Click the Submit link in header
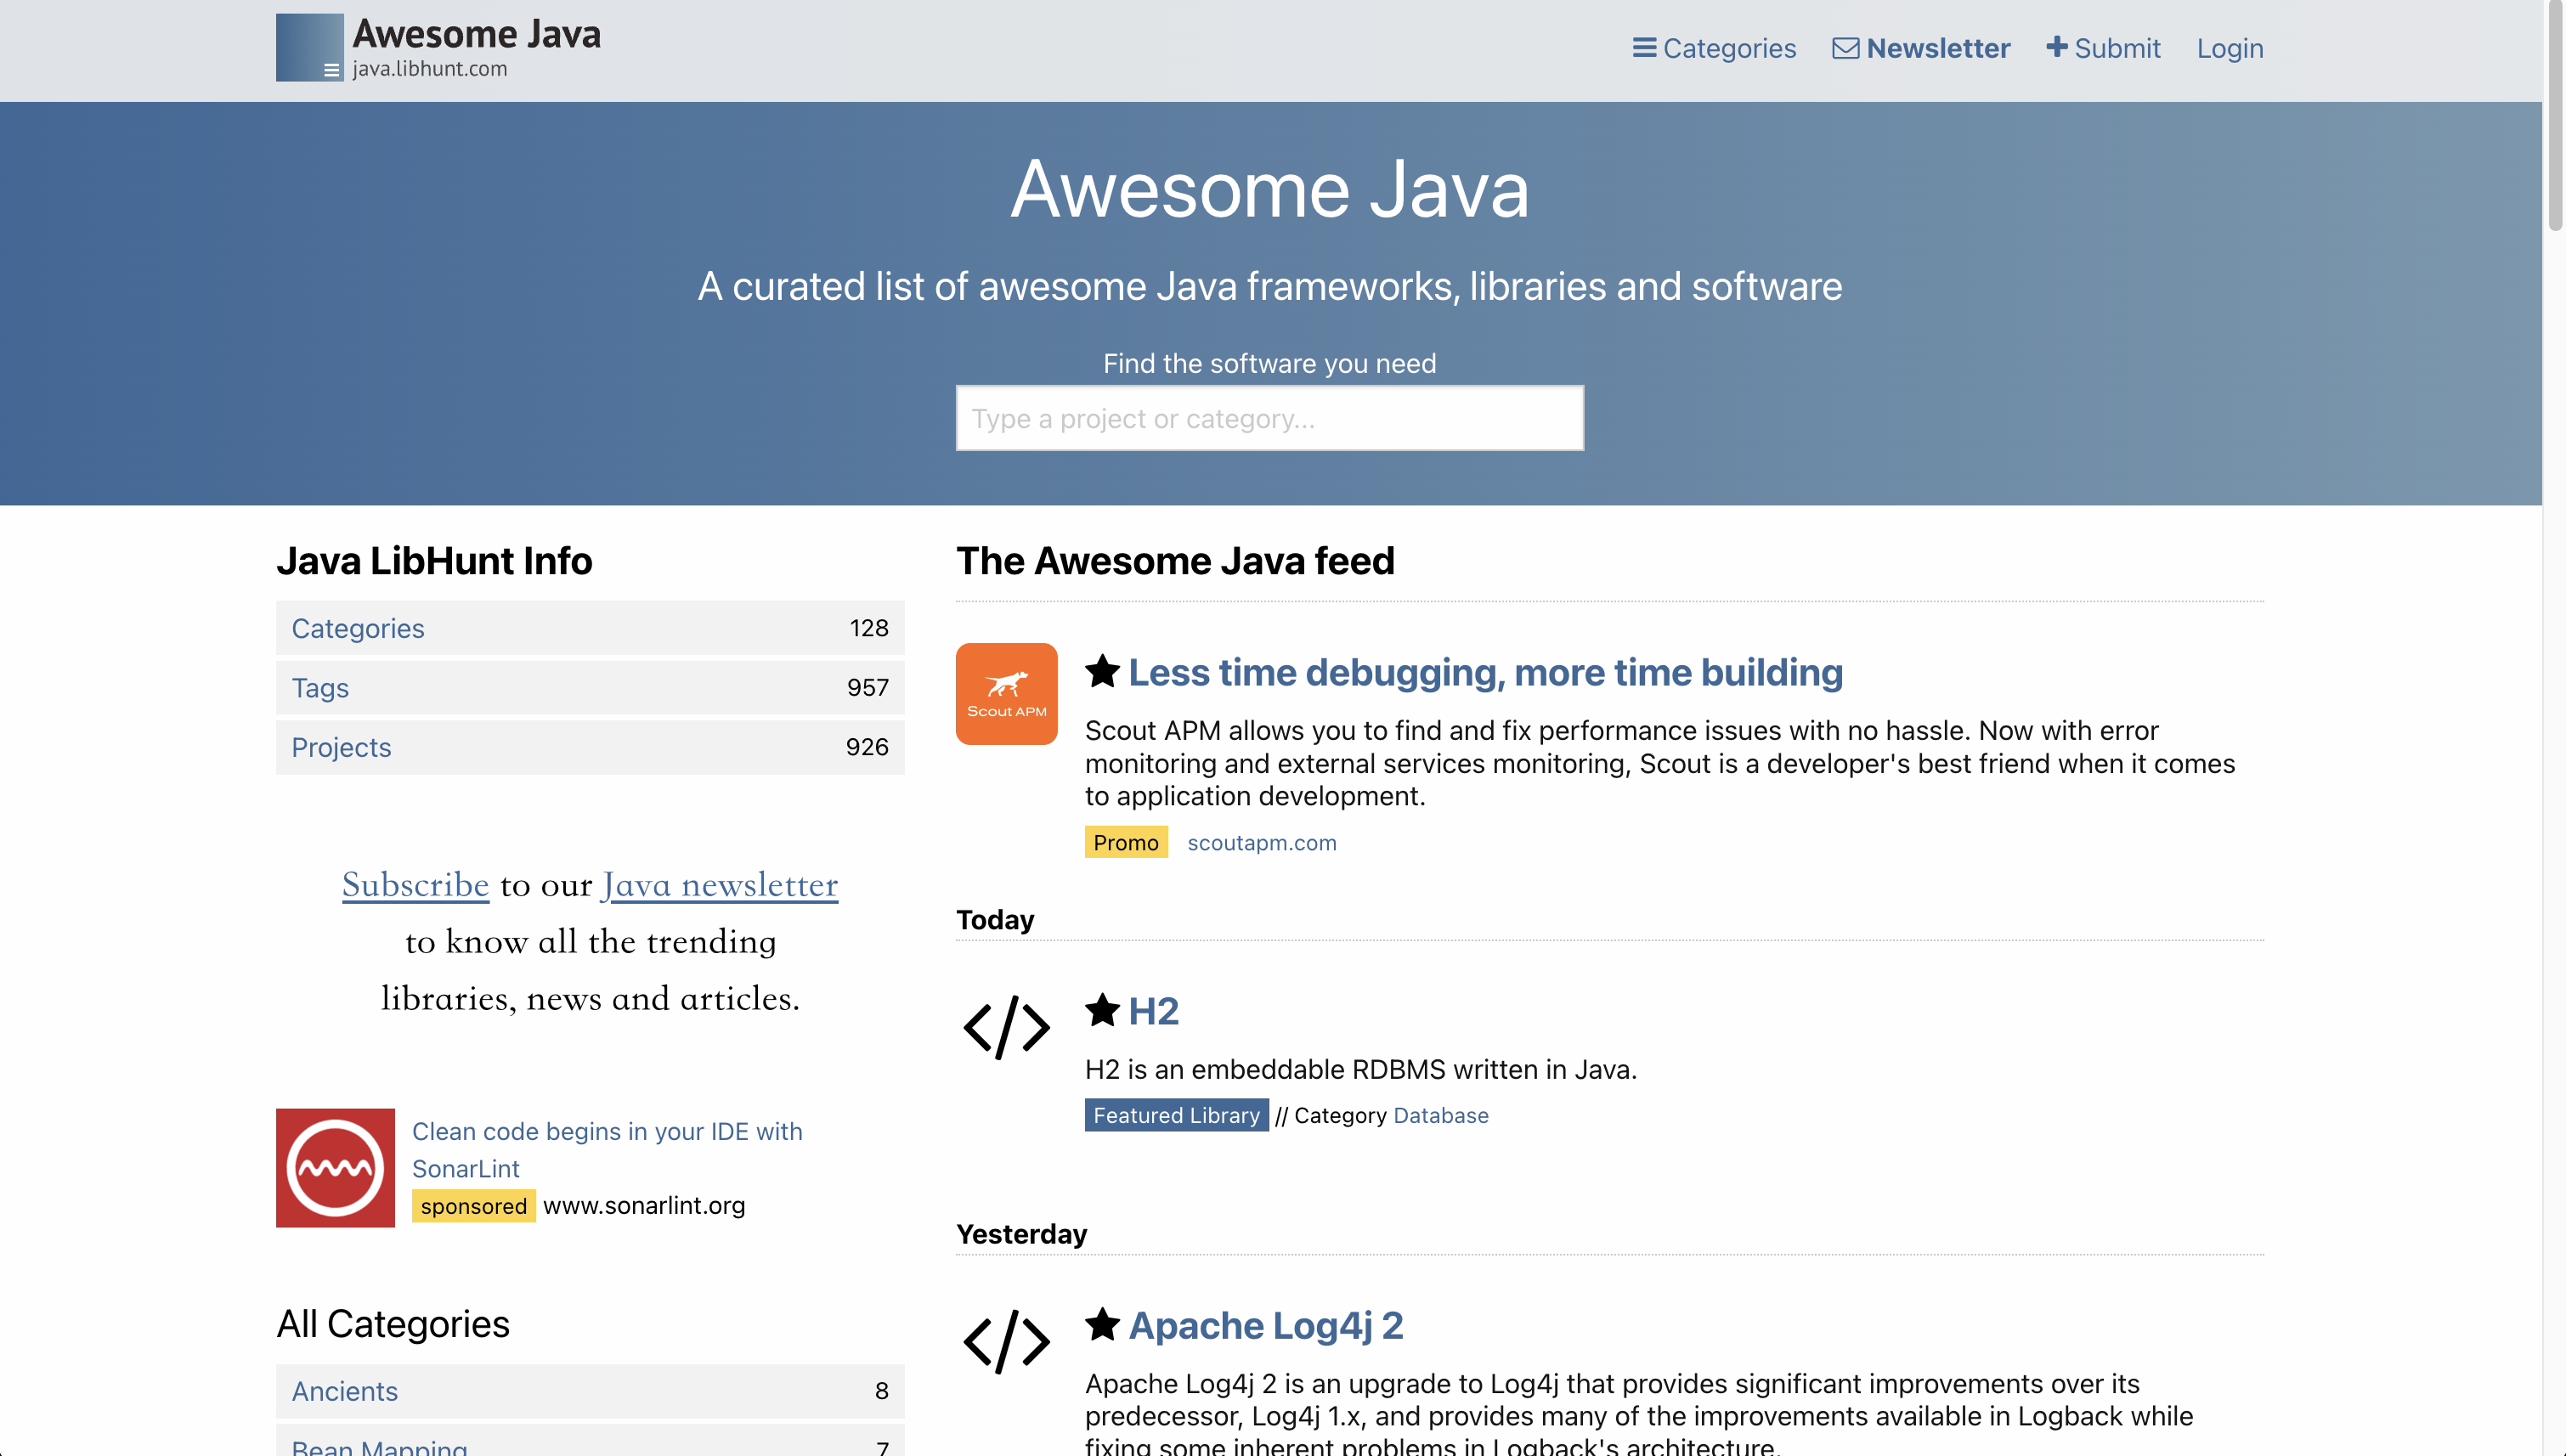 tap(2103, 48)
